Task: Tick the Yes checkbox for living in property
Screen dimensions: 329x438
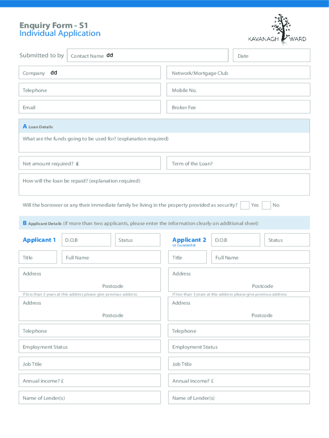Action: click(x=245, y=205)
